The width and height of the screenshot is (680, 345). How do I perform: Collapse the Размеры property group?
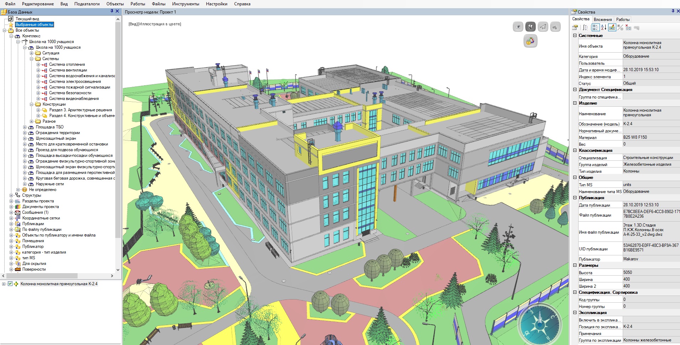click(575, 265)
